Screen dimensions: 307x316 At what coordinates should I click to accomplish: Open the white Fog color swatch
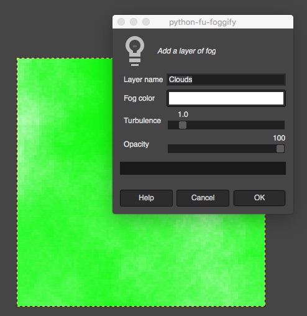[226, 98]
